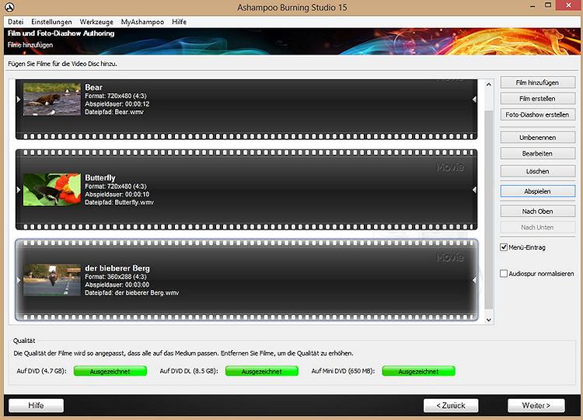The image size is (583, 420).
Task: Click the DVD DL 8.5 GB quality bar
Action: pyautogui.click(x=262, y=371)
